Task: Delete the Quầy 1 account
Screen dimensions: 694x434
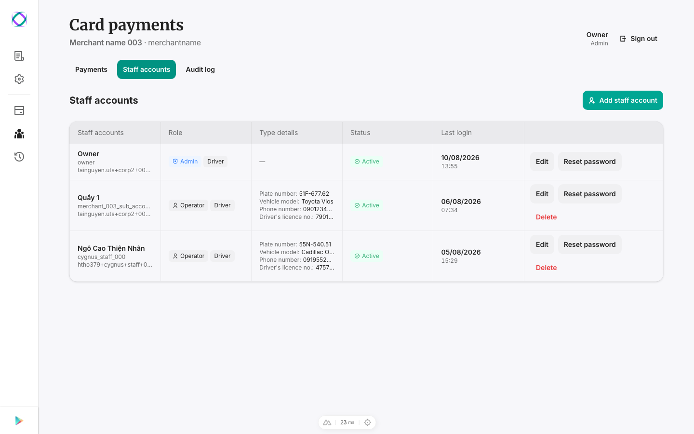Action: pos(547,217)
